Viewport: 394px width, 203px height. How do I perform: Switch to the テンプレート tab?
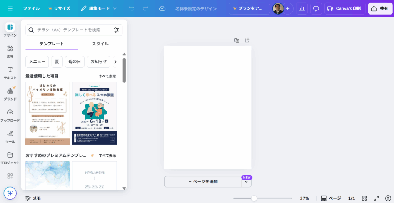pyautogui.click(x=52, y=44)
